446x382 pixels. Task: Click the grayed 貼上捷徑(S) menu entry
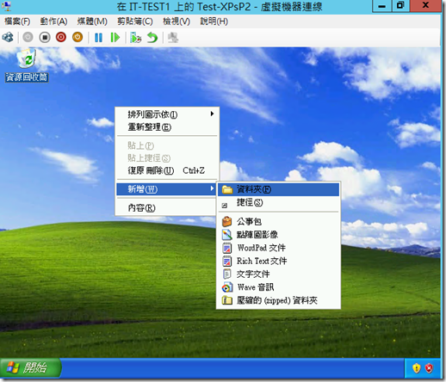coord(167,158)
